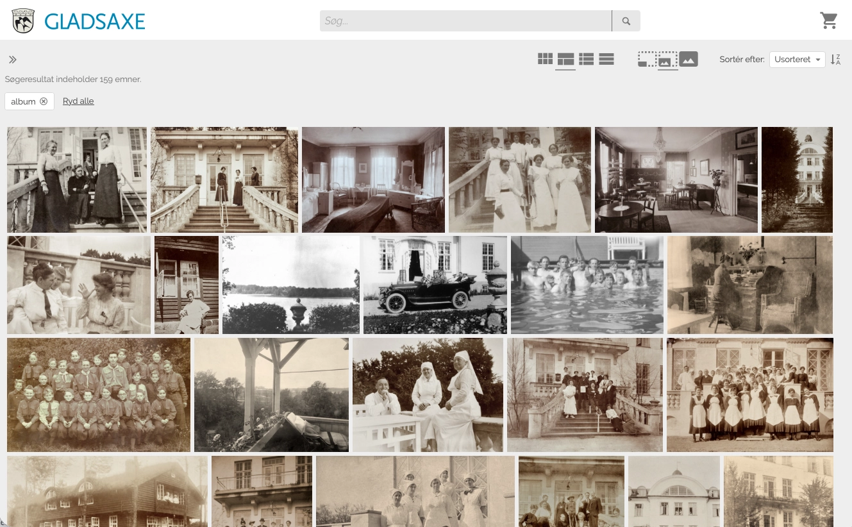852x527 pixels.
Task: Remove the album filter chip
Action: [44, 101]
